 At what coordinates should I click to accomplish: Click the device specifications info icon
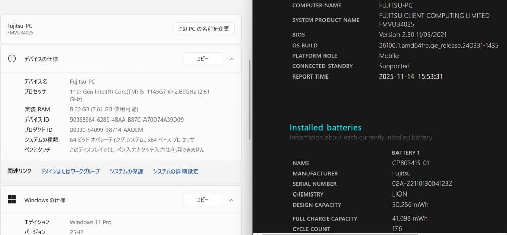12,59
